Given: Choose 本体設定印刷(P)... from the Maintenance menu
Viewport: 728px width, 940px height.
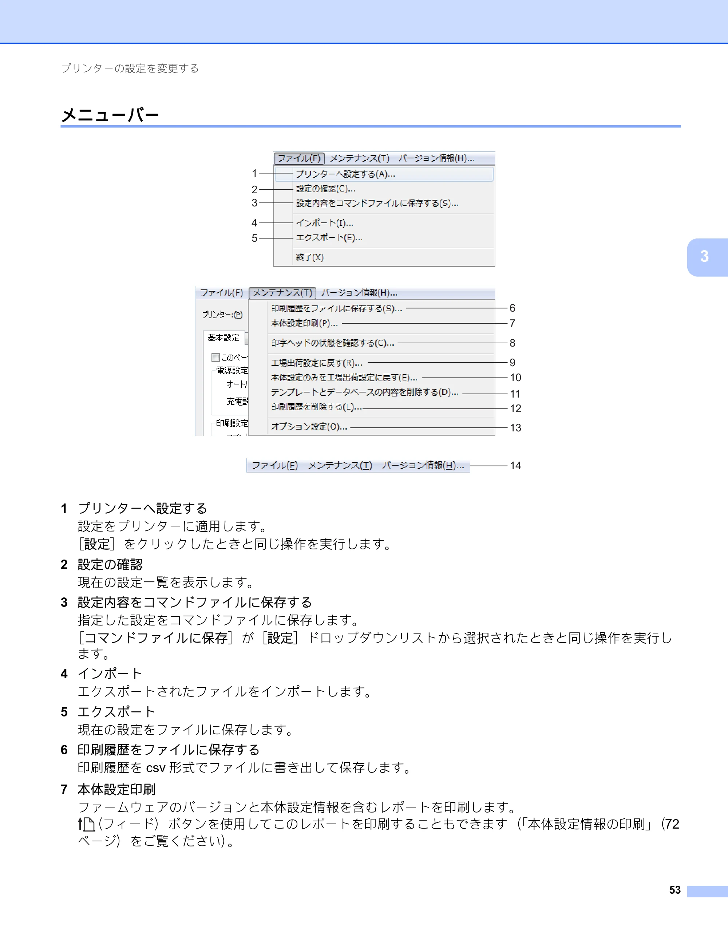Looking at the screenshot, I should (304, 323).
